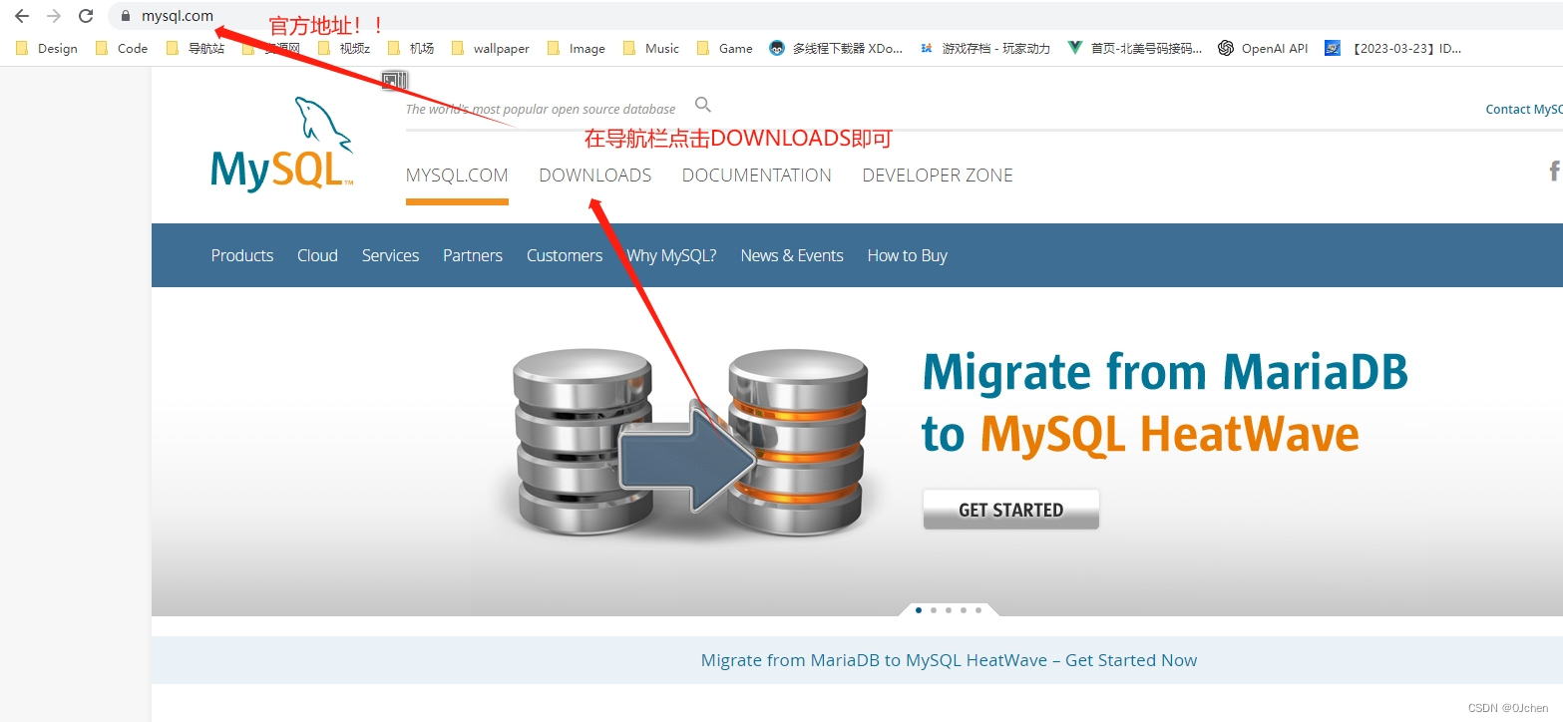Open the Game bookmarks folder

[x=725, y=48]
